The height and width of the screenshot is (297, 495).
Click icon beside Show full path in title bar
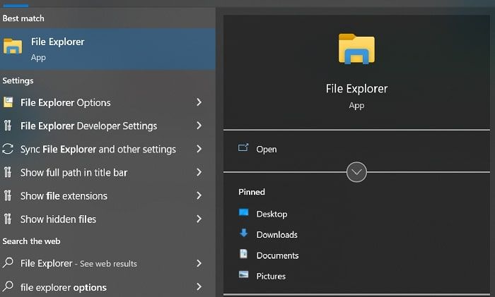click(8, 172)
